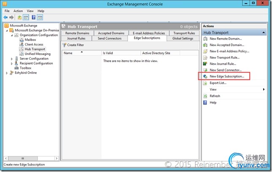272x172 pixels.
Task: Click the New Journal Rule icon
Action: [205, 64]
